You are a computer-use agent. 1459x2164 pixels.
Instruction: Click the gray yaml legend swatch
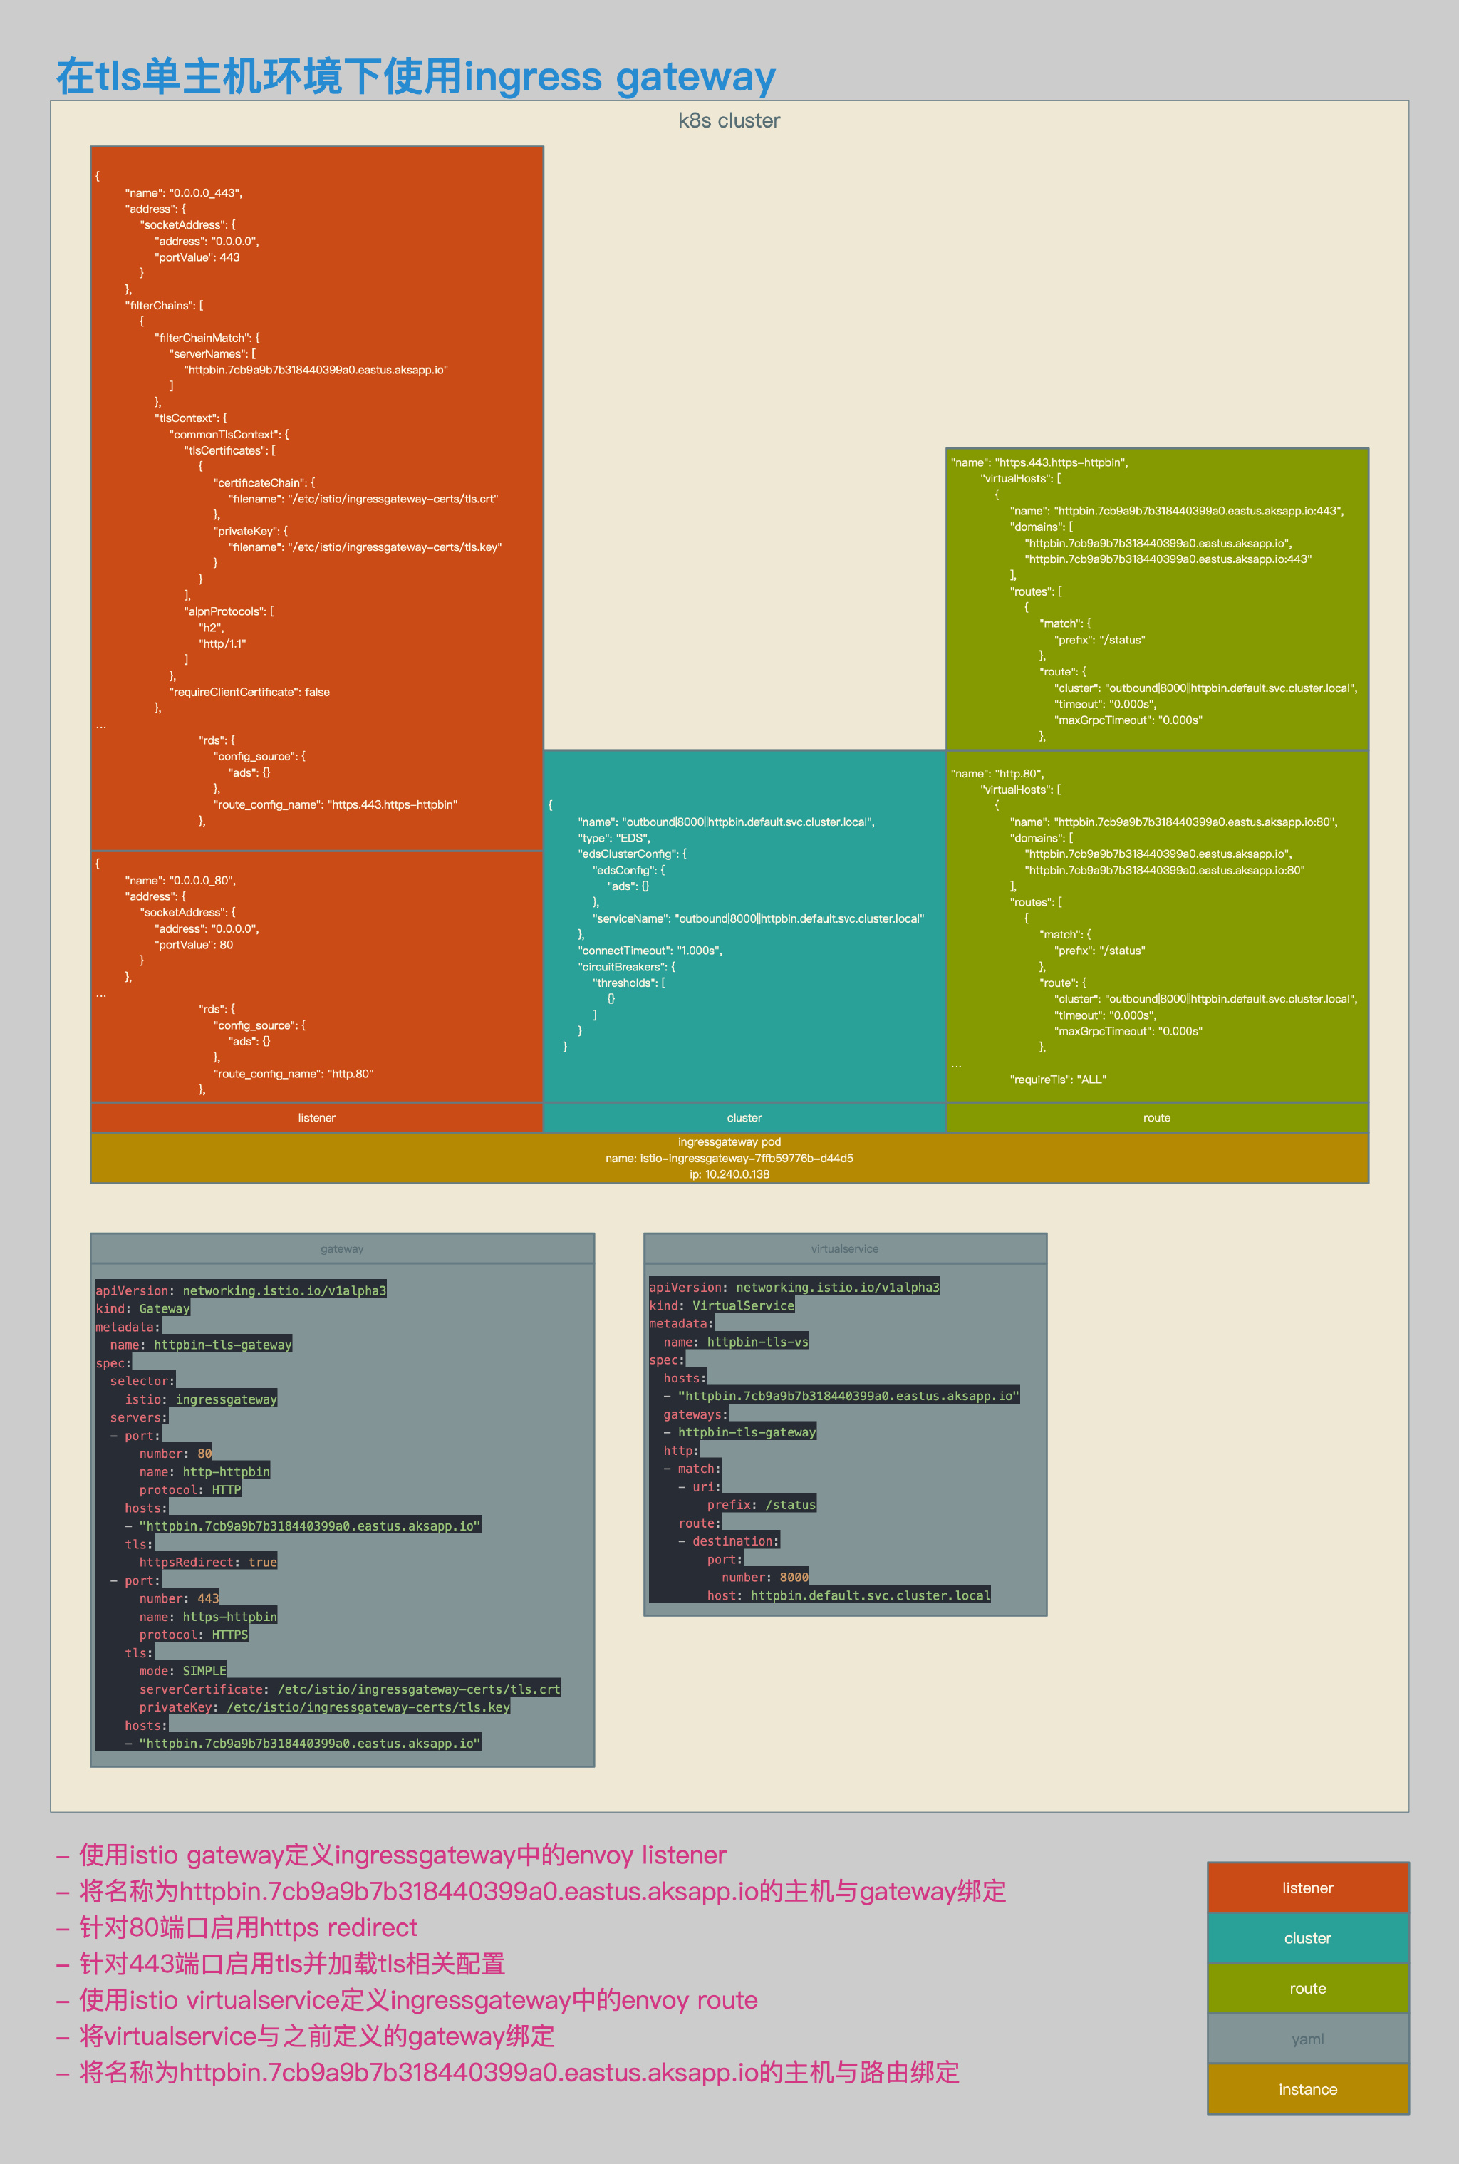pos(1307,2039)
